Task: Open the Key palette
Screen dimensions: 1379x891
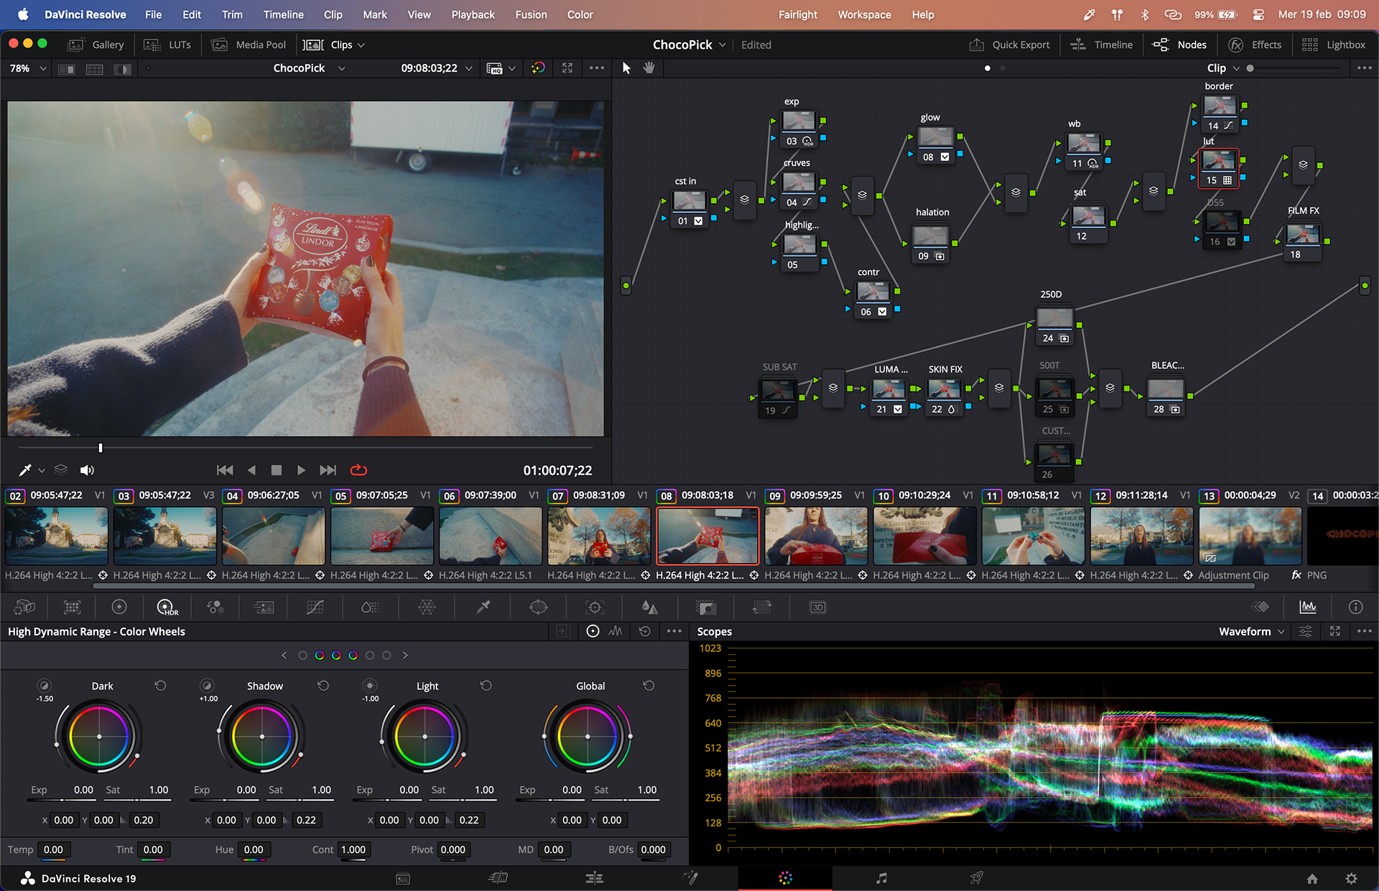Action: point(707,607)
